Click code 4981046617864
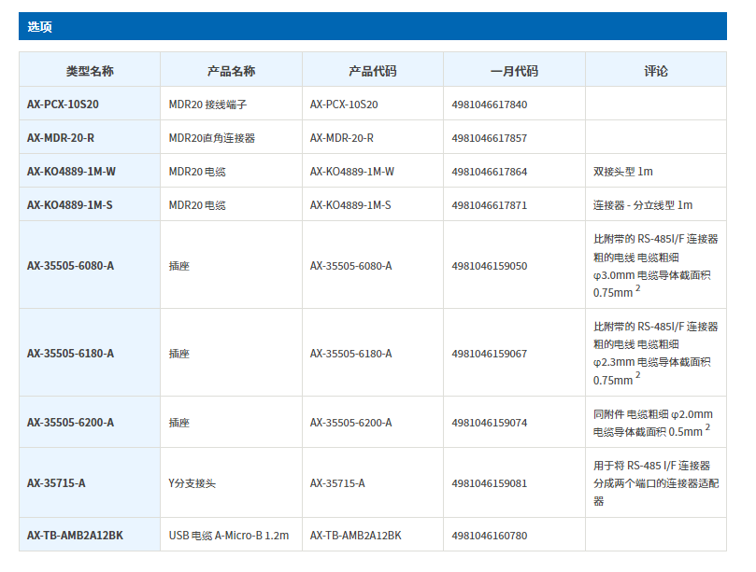This screenshot has height=572, width=756. click(490, 172)
